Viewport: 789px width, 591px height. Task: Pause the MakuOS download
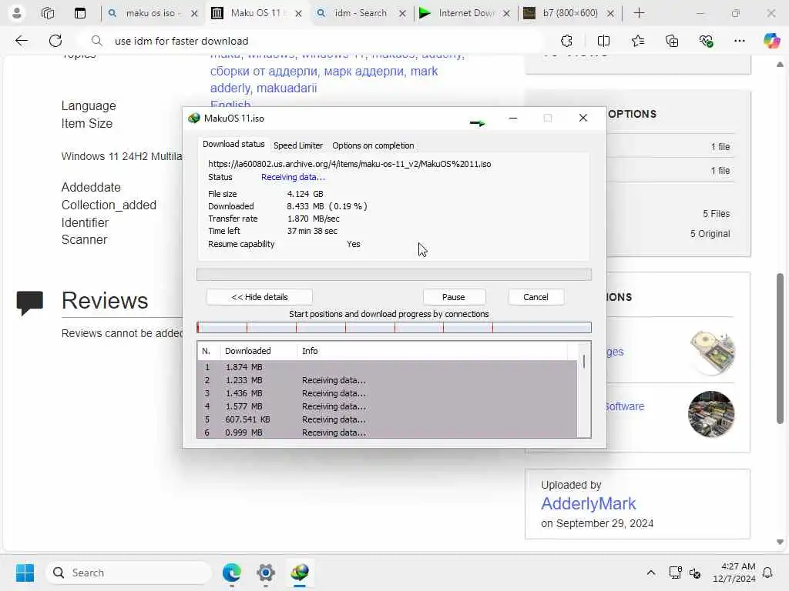454,297
